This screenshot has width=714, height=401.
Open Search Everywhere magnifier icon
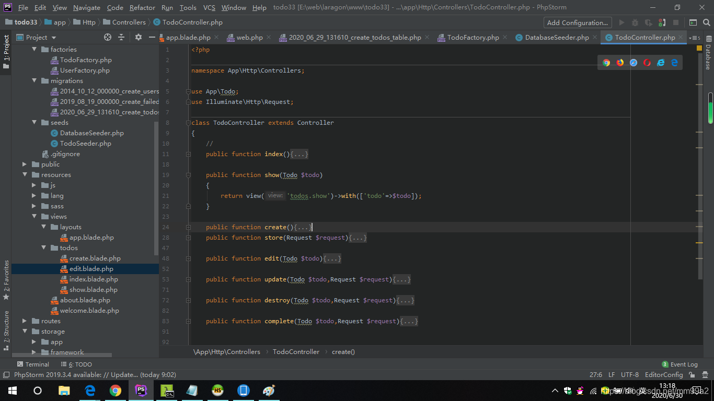[706, 22]
